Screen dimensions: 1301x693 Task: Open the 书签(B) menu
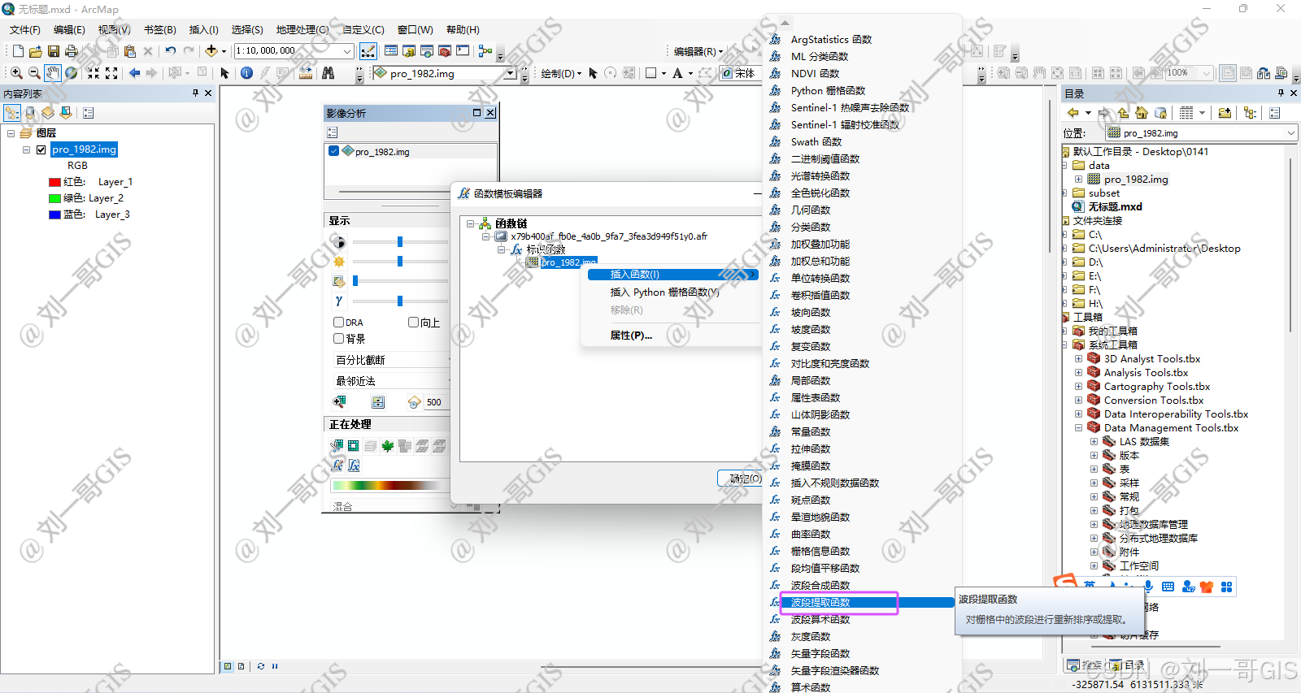(x=160, y=30)
